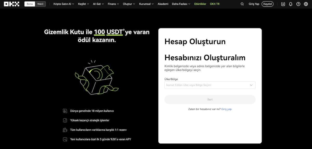Open the language globe icon
This screenshot has height=149, width=312.
click(x=306, y=4)
